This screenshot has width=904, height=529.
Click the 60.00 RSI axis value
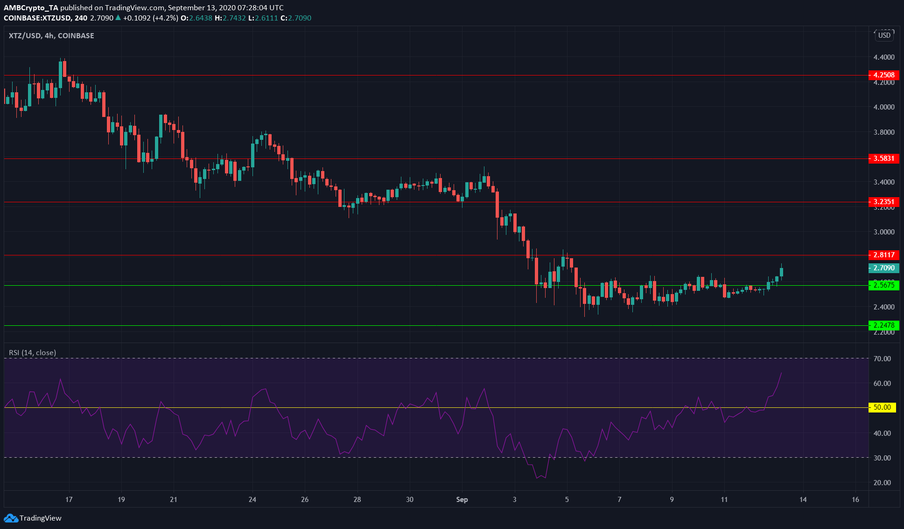pos(882,383)
